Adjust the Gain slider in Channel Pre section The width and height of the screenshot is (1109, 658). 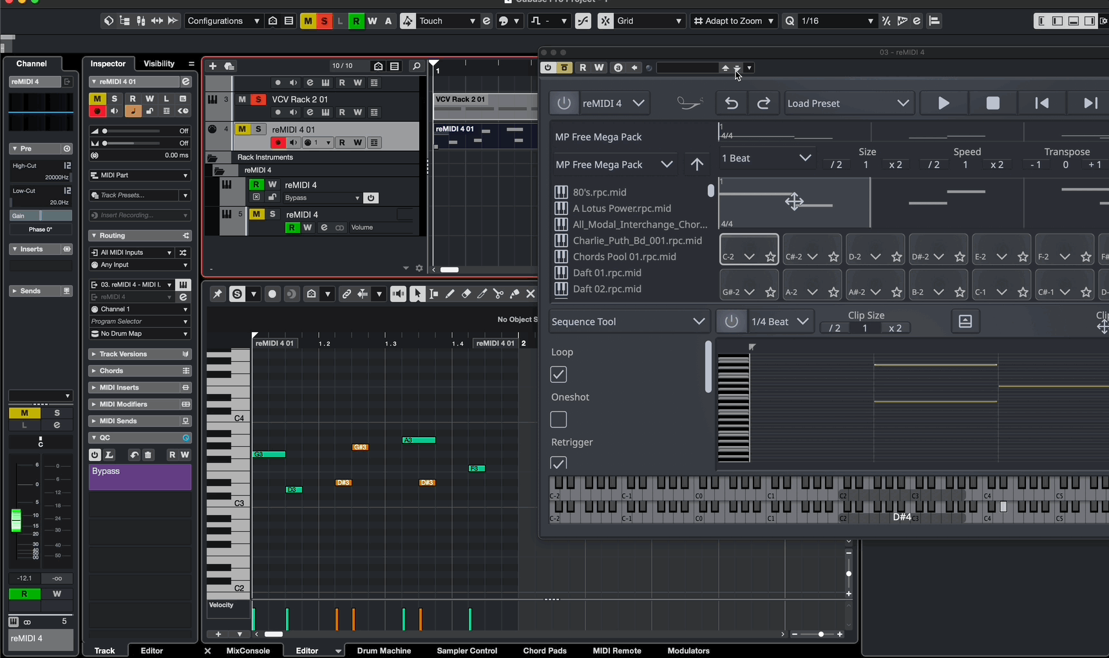[x=40, y=216]
